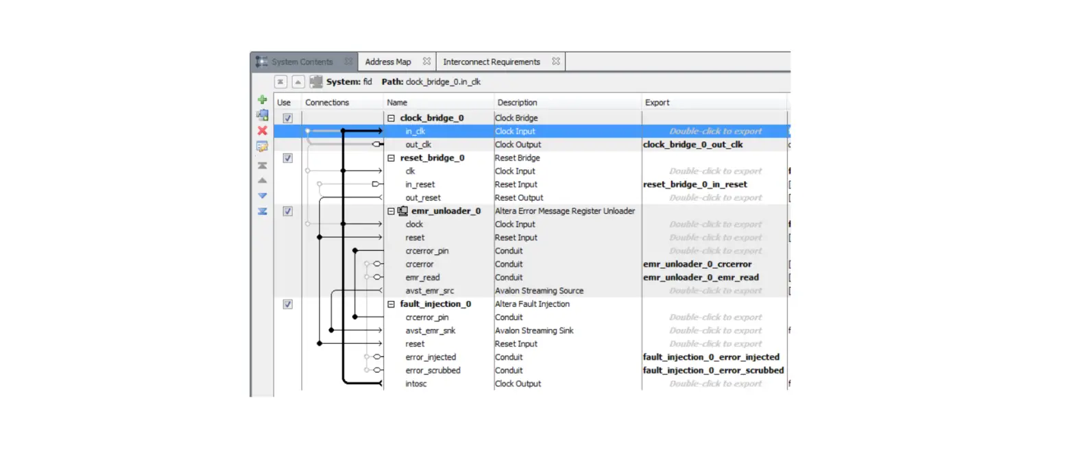Select the out_clk interface row
Image resolution: width=1075 pixels, height=468 pixels.
coord(531,145)
